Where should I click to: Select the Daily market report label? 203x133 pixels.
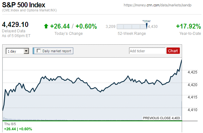tap(56, 51)
